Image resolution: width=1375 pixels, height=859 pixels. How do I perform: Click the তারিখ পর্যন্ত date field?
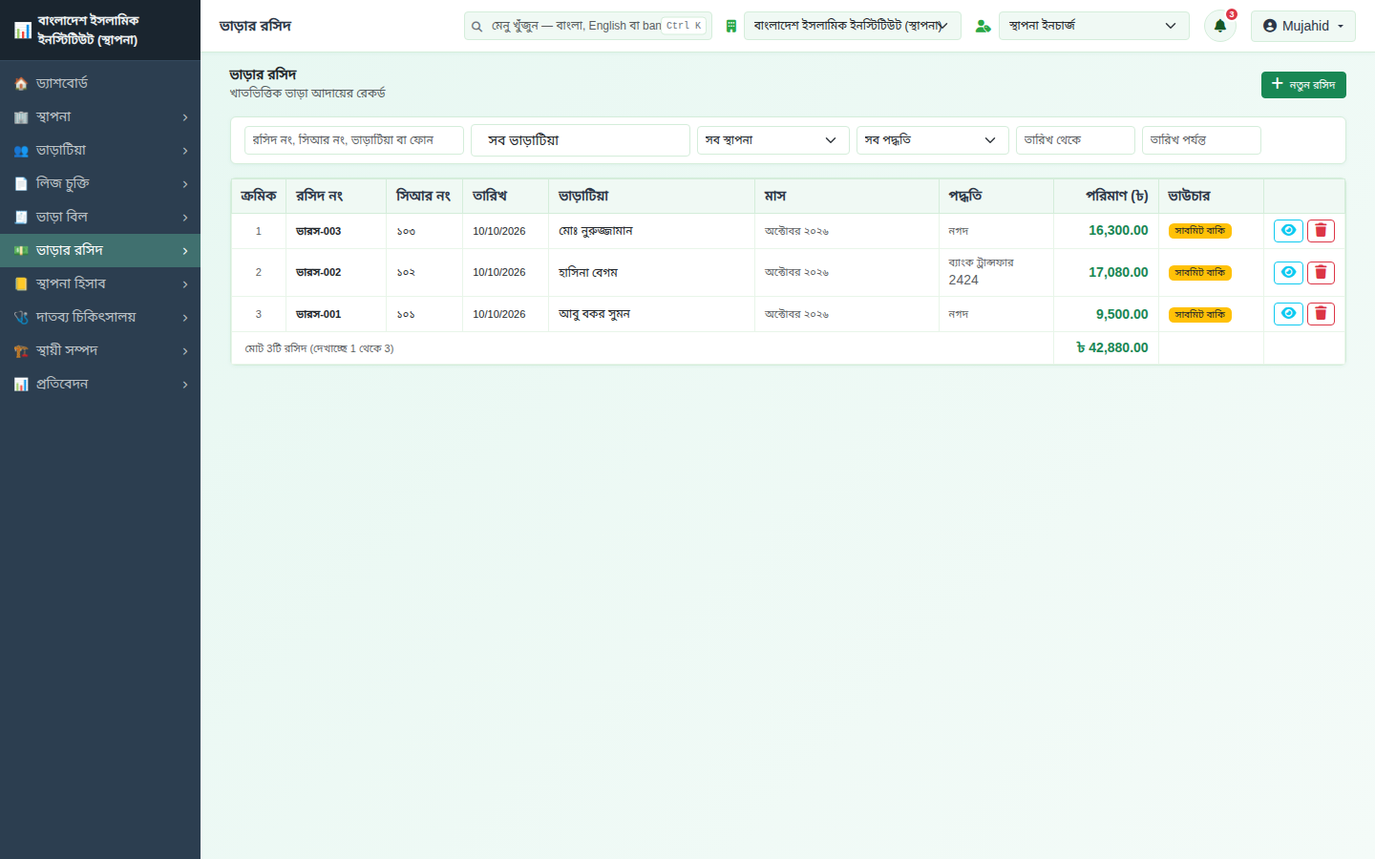[1201, 140]
